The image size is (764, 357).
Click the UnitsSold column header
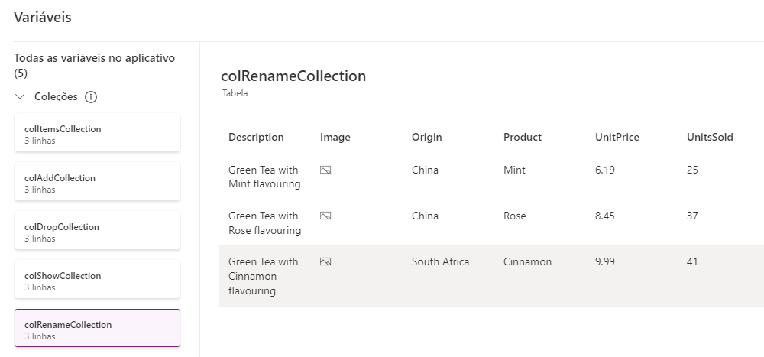click(710, 138)
